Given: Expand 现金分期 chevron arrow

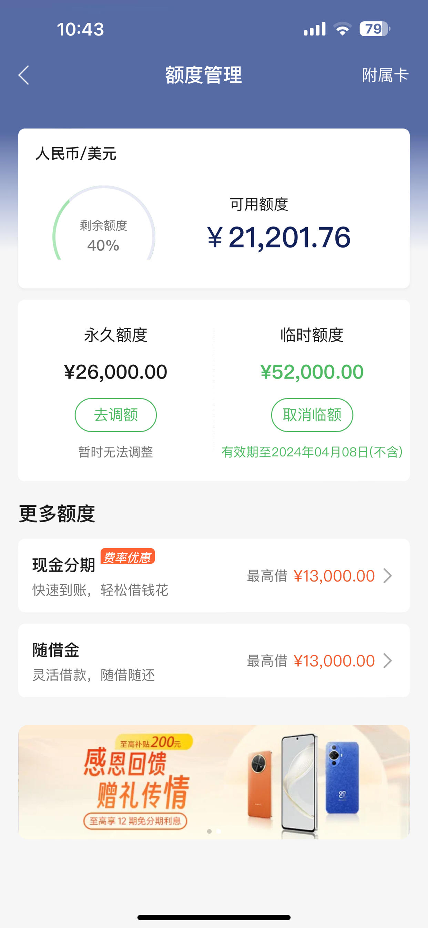Looking at the screenshot, I should 387,576.
